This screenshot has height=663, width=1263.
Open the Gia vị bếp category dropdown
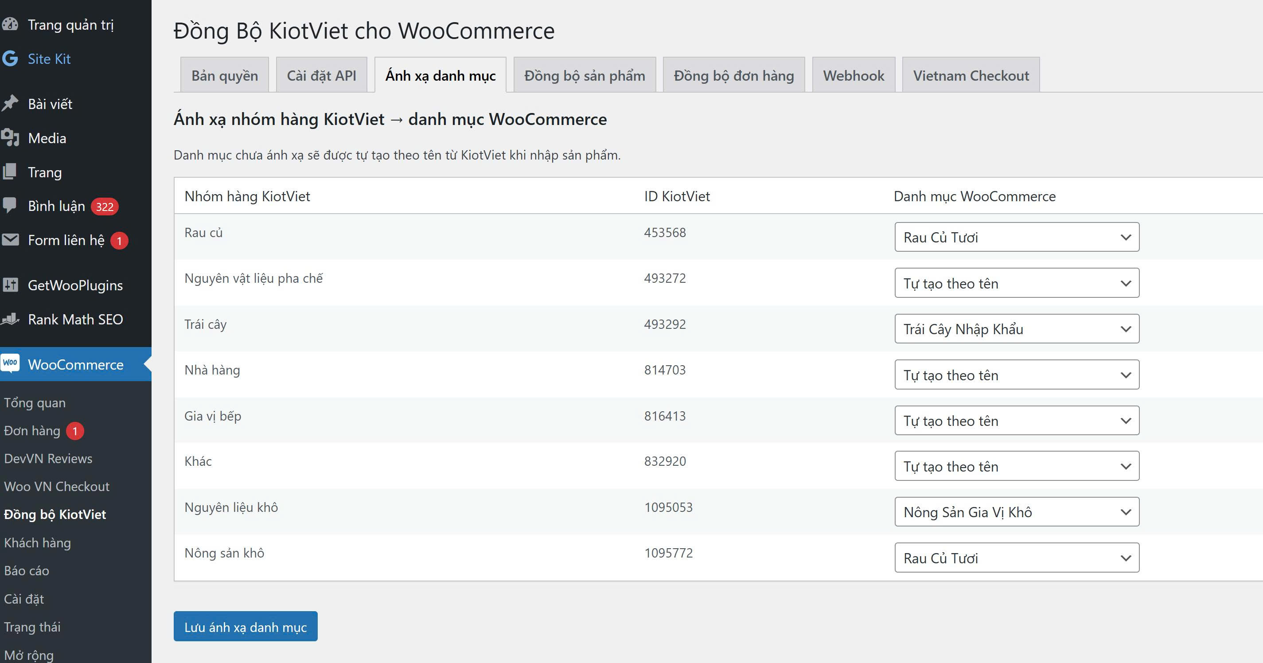pyautogui.click(x=1017, y=420)
